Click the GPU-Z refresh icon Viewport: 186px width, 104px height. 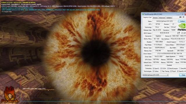183,17
